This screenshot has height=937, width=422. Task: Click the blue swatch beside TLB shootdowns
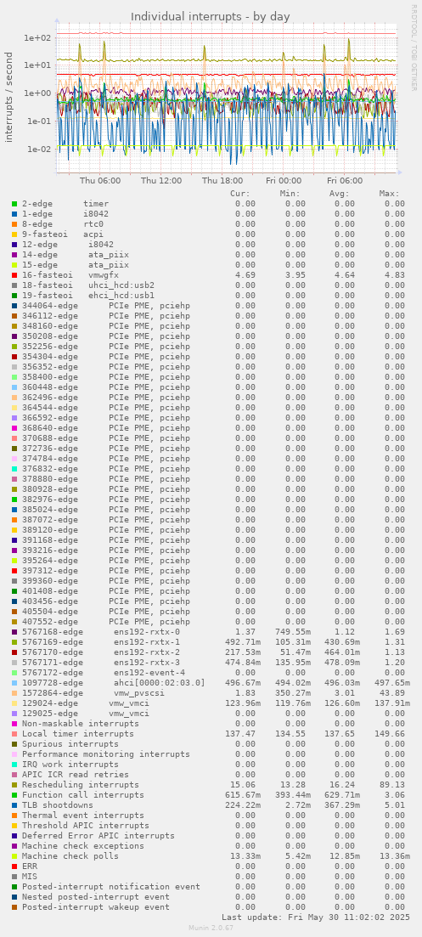(14, 805)
